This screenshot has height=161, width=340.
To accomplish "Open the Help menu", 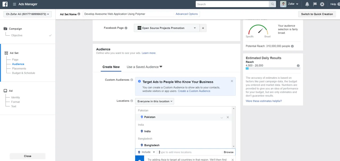I will [333, 4].
